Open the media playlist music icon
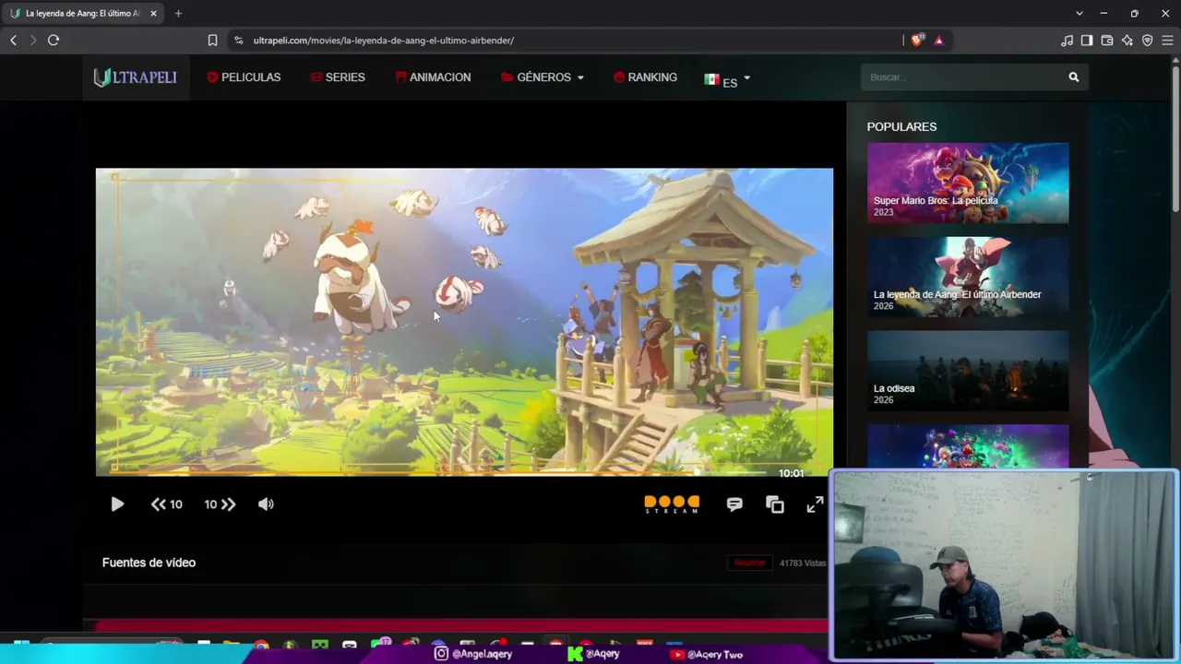 pyautogui.click(x=1067, y=41)
